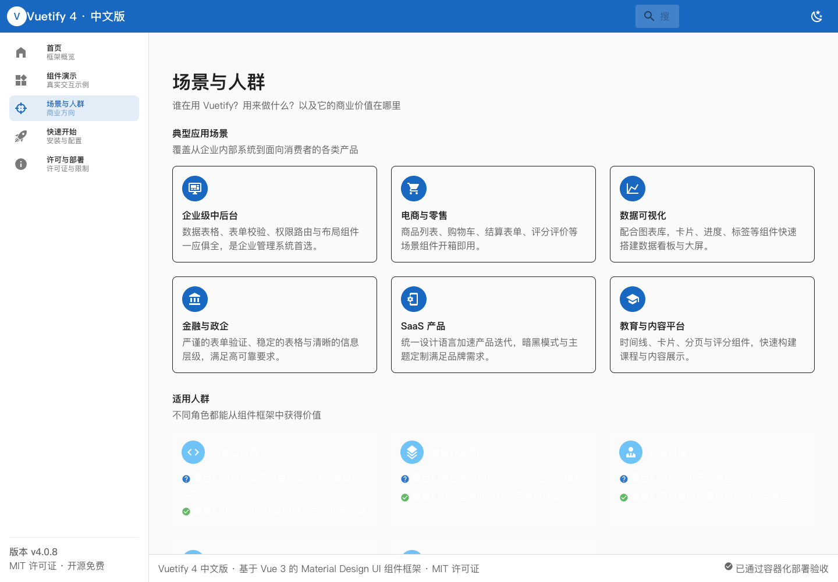Click the stacked layers icon under 适用人群
This screenshot has height=582, width=838.
point(412,452)
